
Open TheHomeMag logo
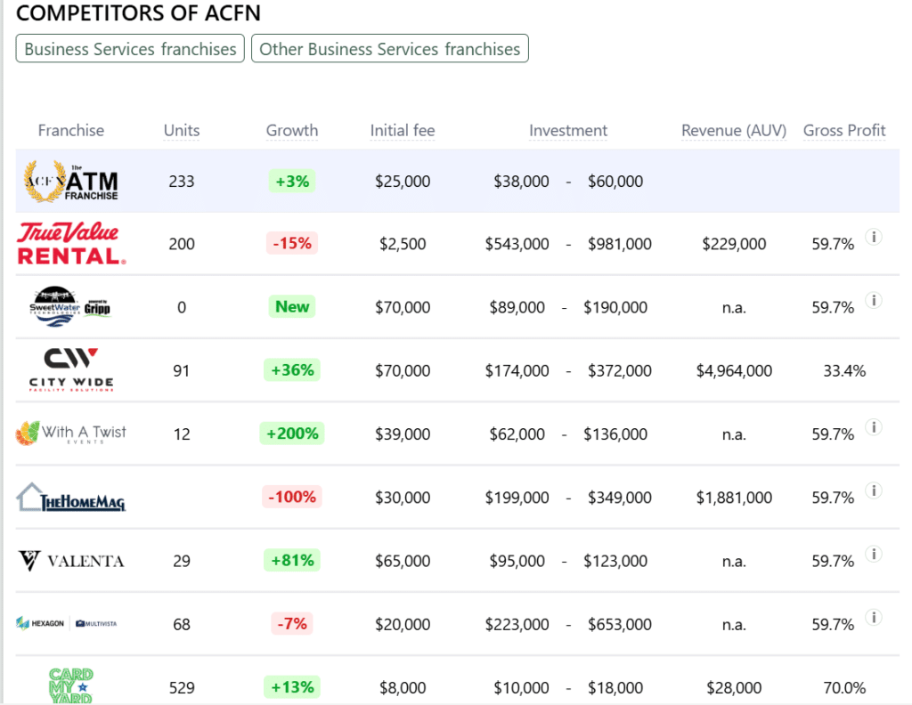(x=71, y=498)
